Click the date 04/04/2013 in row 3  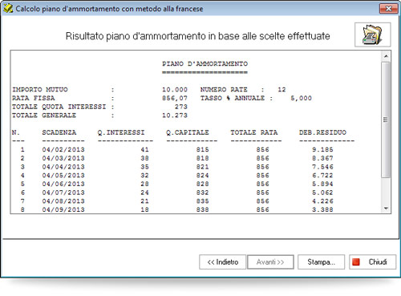[x=63, y=167]
